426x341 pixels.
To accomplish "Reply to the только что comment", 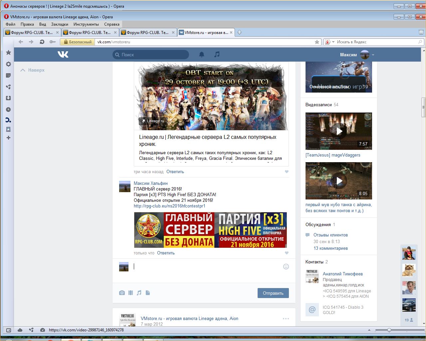I will [x=166, y=253].
